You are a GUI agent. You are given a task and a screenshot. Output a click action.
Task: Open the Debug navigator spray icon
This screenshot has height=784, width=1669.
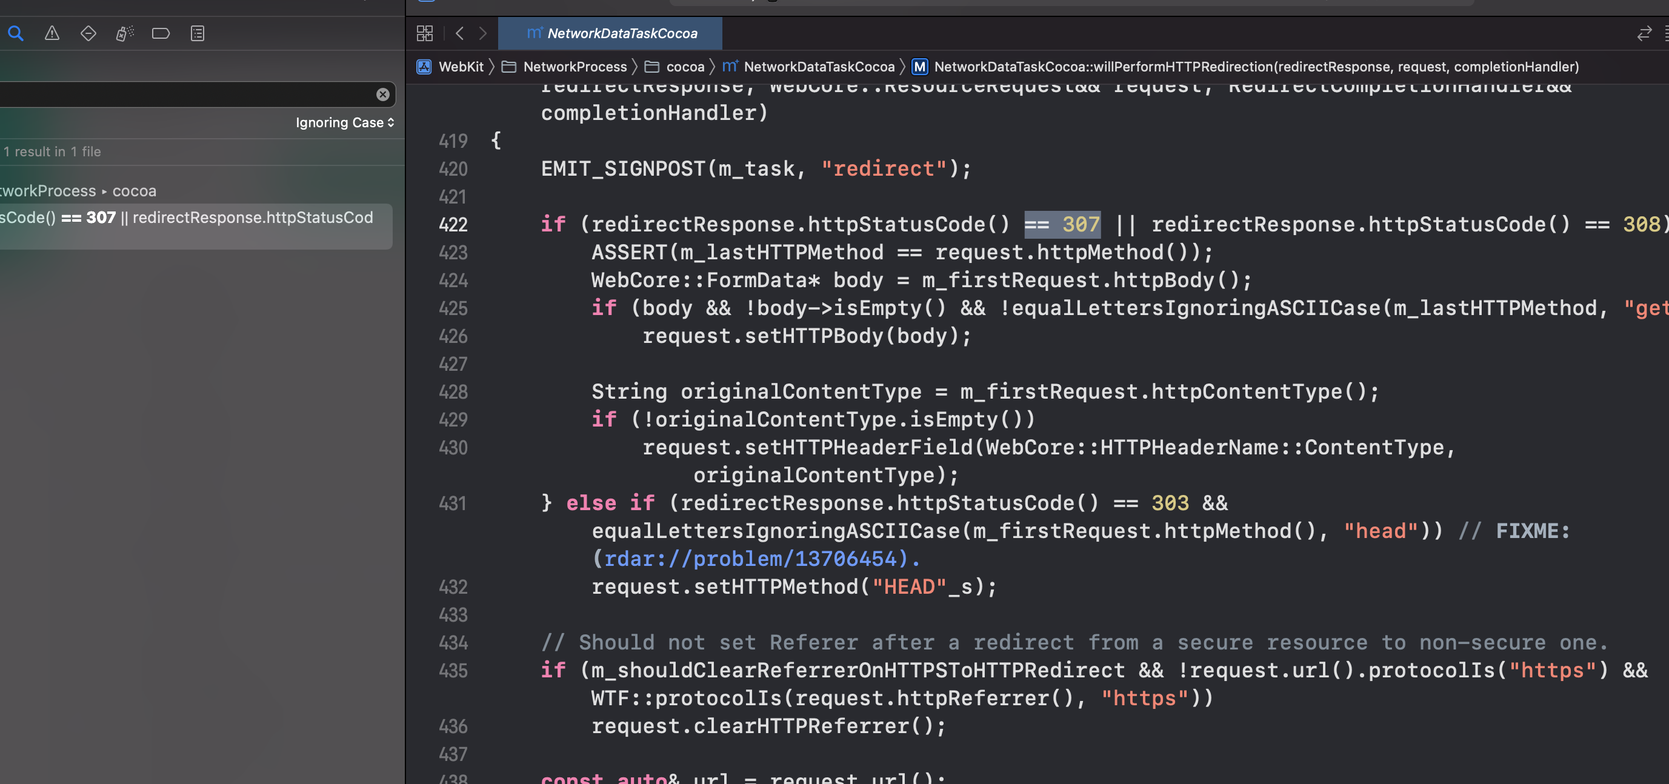(x=124, y=33)
